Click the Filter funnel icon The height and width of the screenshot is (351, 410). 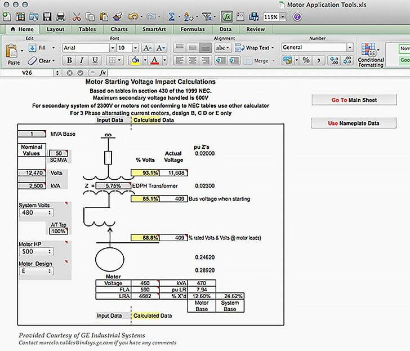[x=207, y=17]
